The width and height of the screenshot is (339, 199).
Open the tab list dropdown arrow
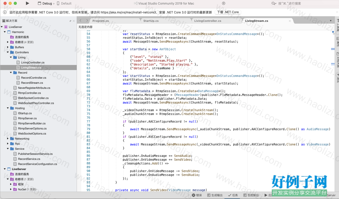point(331,21)
